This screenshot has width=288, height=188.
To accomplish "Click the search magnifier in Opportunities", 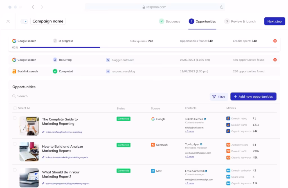I will [14, 96].
